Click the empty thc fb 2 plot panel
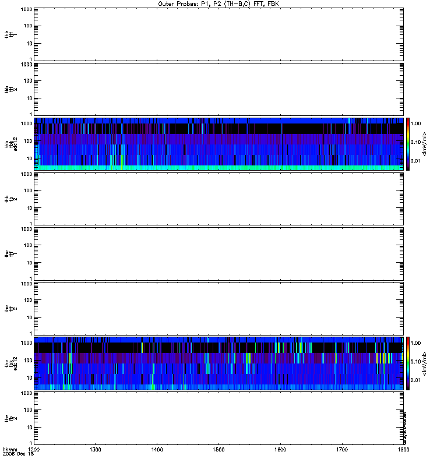 [218, 418]
